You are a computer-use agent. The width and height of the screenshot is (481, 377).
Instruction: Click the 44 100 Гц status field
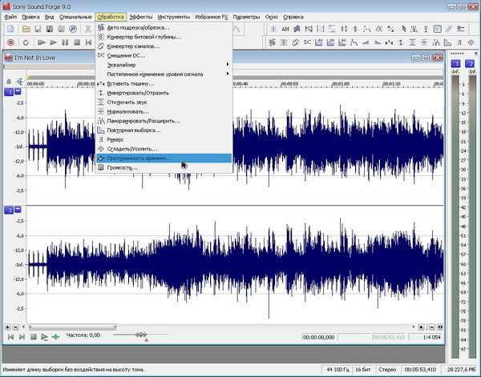[x=336, y=370]
